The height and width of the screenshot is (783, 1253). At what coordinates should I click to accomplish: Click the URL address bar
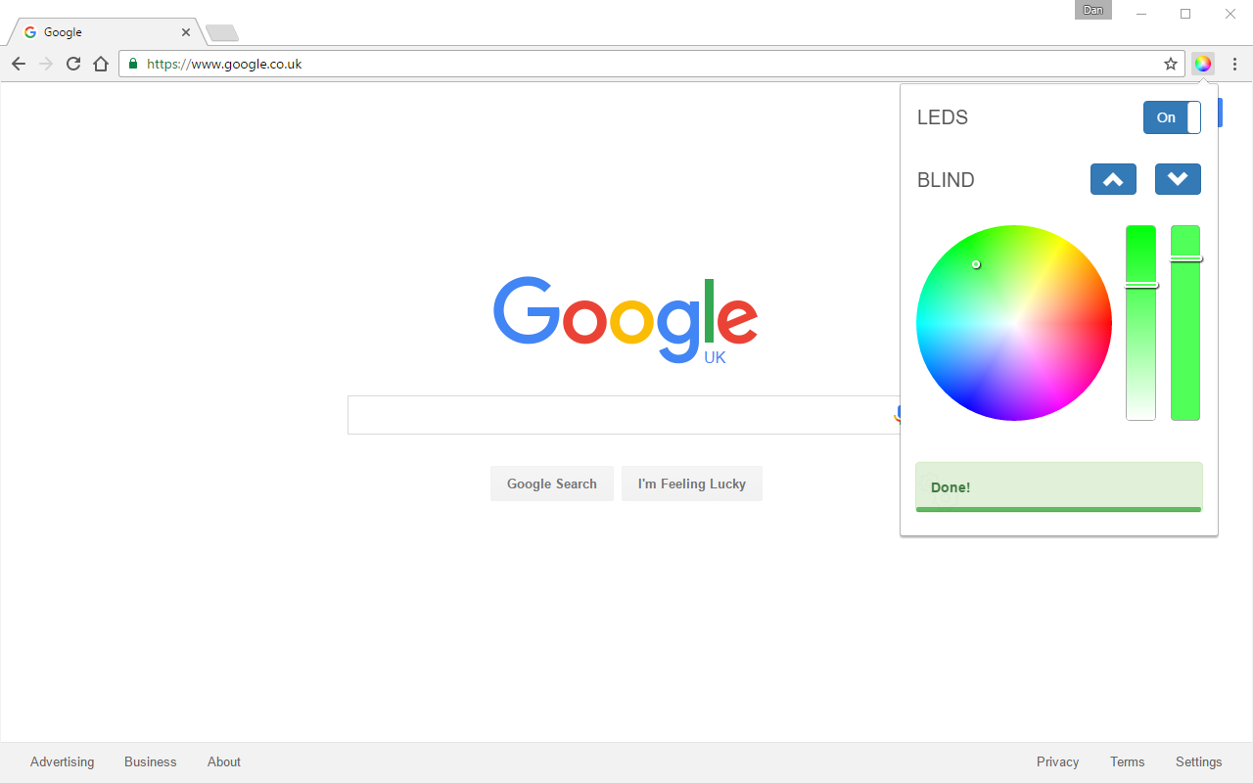pos(651,64)
